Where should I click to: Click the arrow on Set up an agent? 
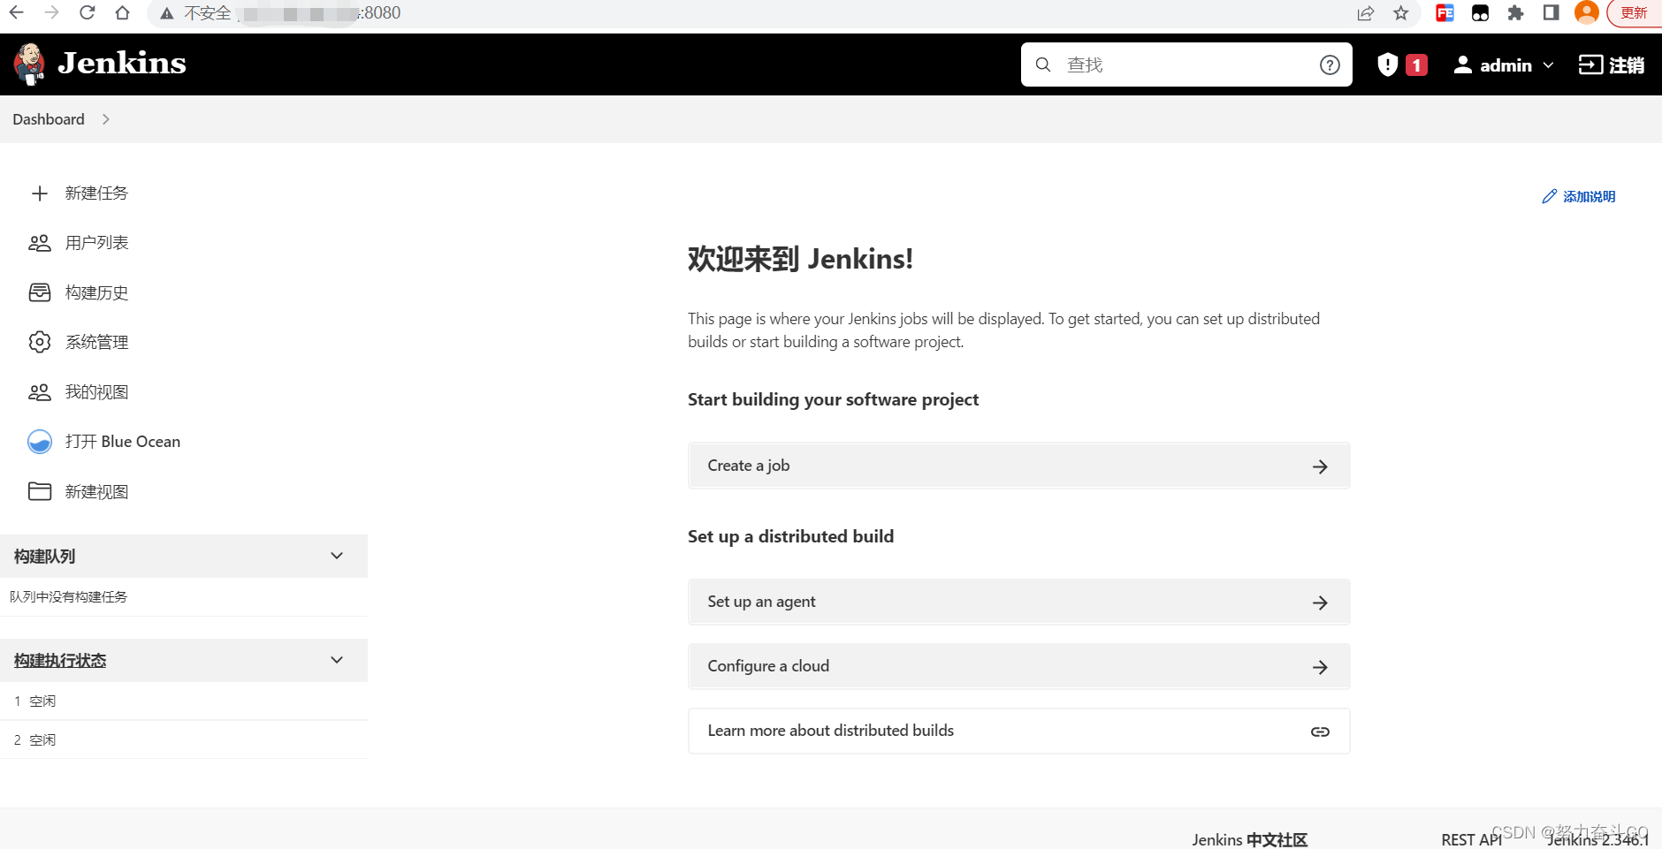pyautogui.click(x=1320, y=603)
